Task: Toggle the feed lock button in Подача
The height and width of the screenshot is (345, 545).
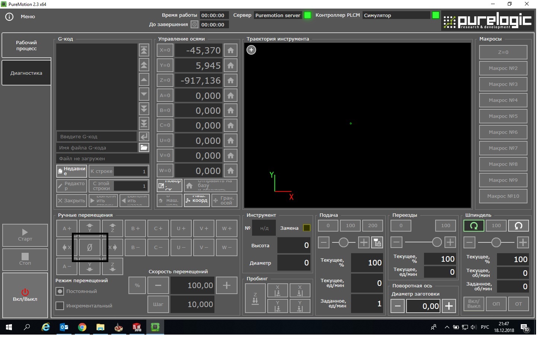Action: 377,243
